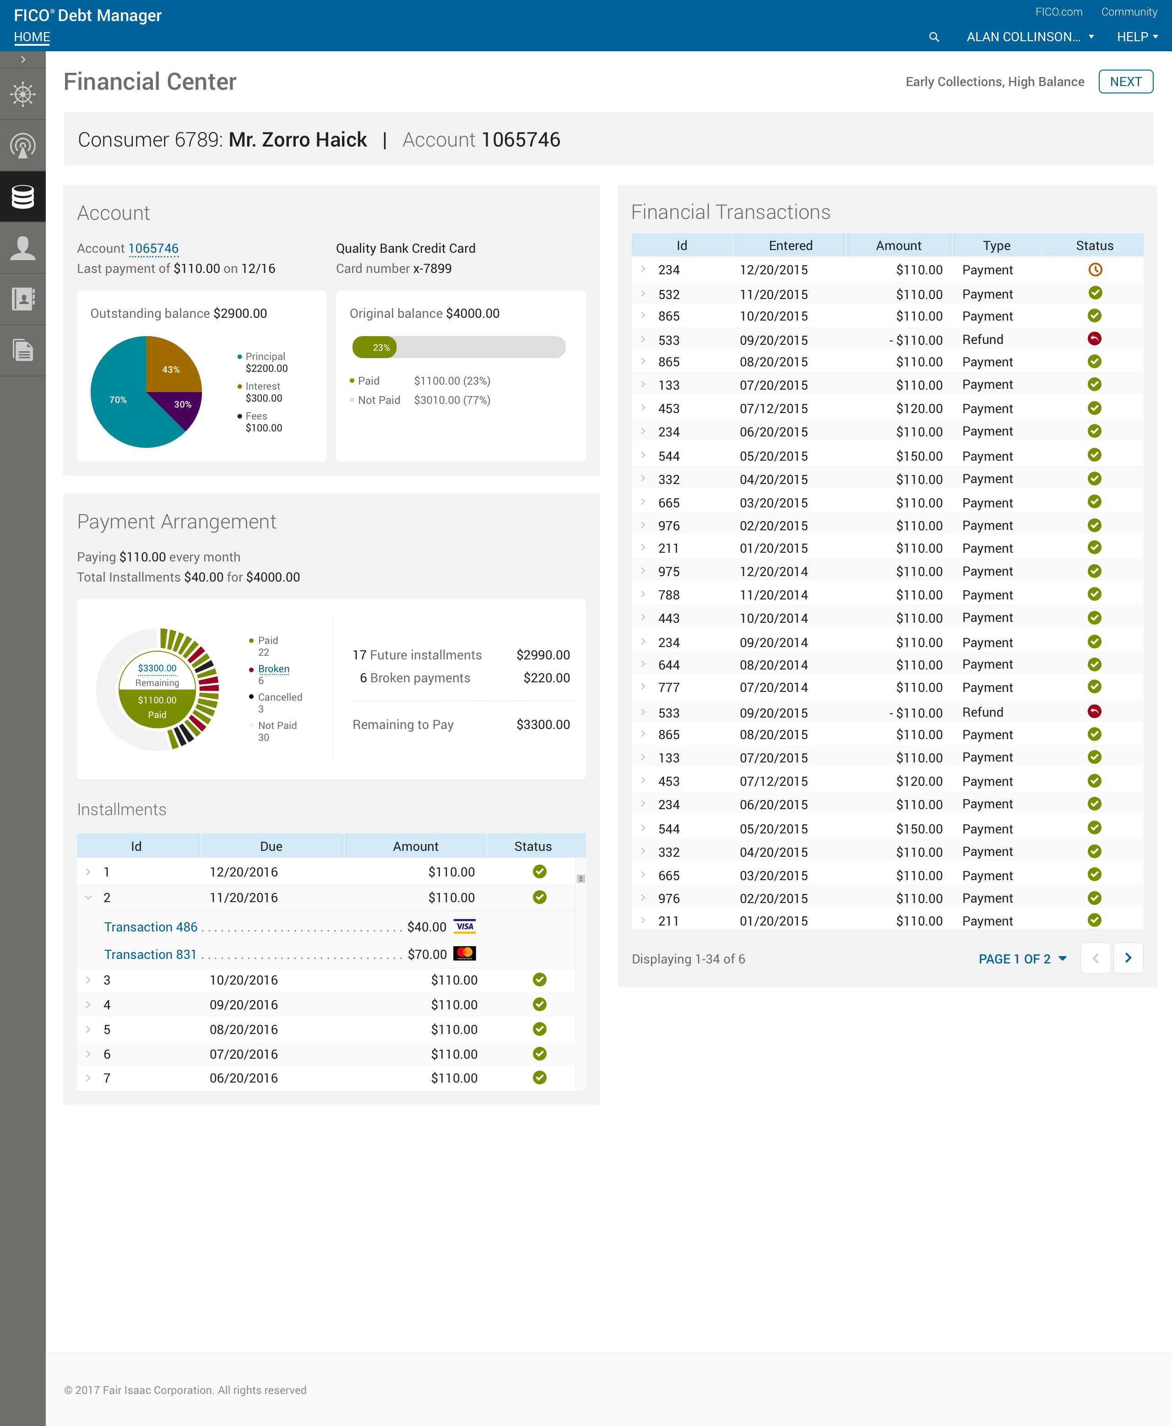Expand the sidebar with top chevron

coord(23,60)
